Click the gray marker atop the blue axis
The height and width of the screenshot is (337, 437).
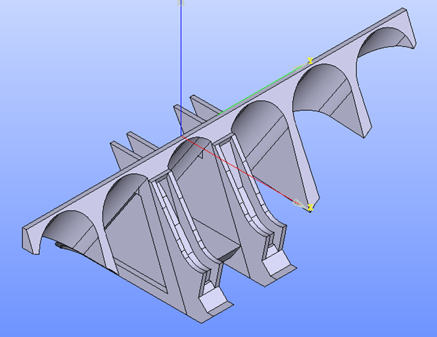[181, 3]
